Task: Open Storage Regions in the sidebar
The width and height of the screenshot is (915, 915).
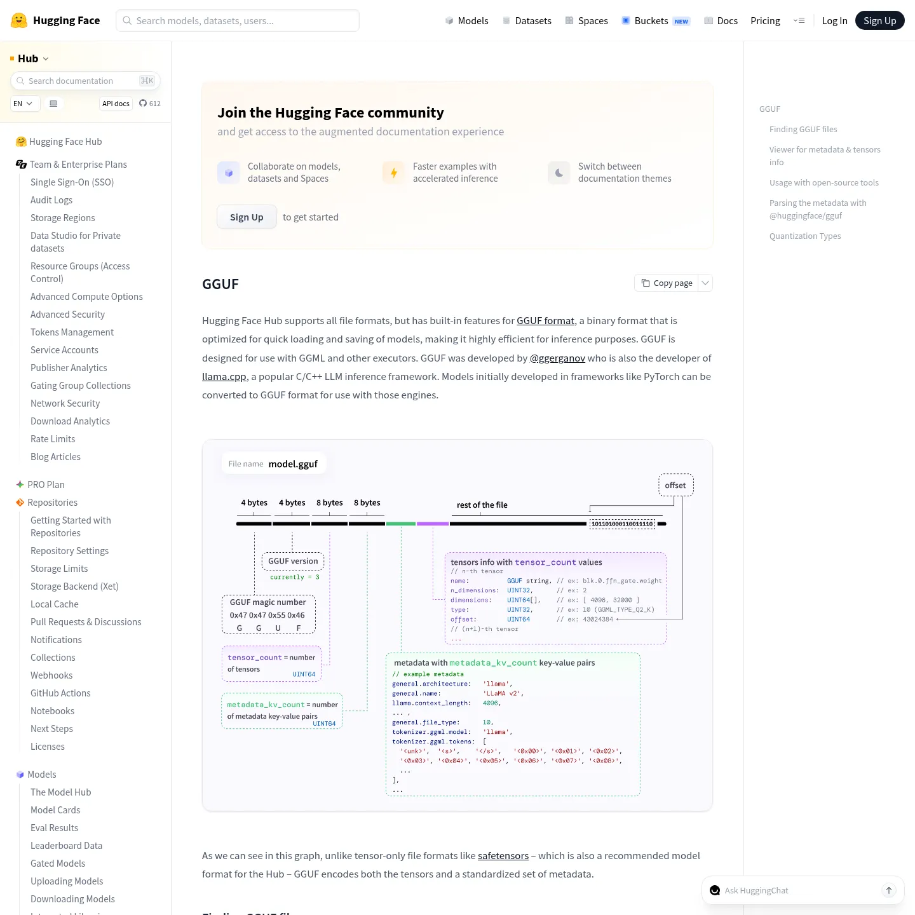Action: [63, 218]
